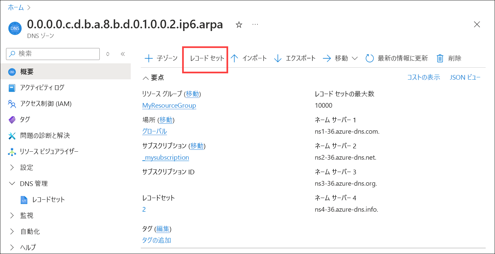
Task: Click the Overview (概要) icon
Action: tap(12, 72)
